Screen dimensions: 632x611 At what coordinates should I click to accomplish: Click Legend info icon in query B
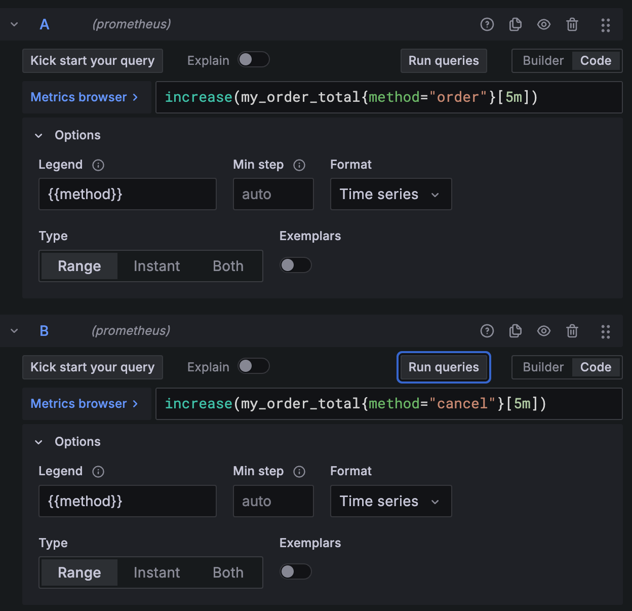[x=98, y=472]
